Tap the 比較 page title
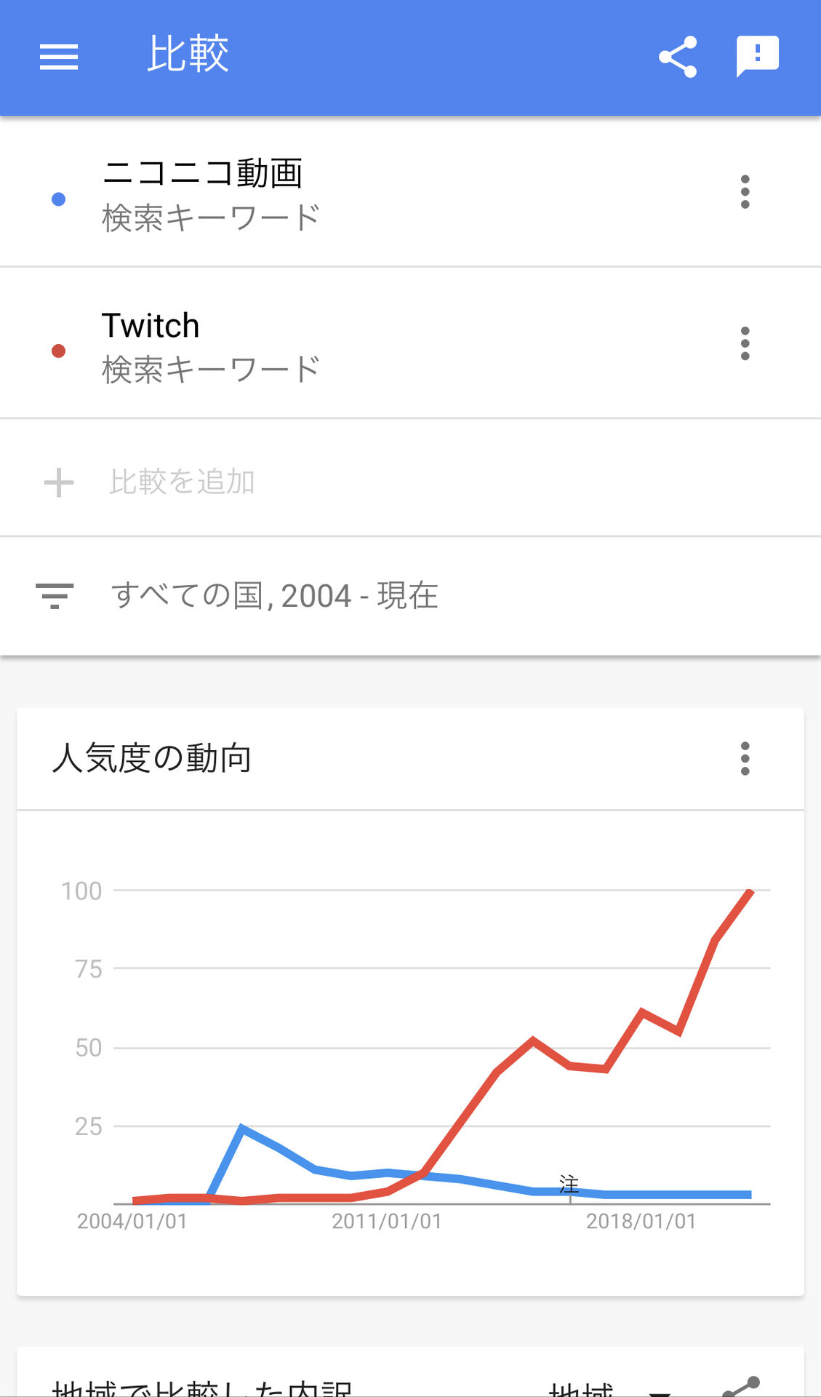Image resolution: width=821 pixels, height=1397 pixels. (188, 54)
